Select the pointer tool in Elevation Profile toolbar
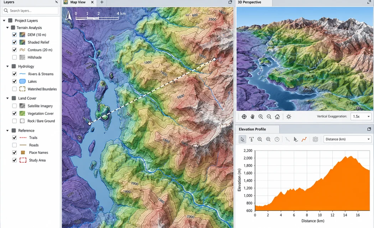The height and width of the screenshot is (228, 374). (x=242, y=139)
